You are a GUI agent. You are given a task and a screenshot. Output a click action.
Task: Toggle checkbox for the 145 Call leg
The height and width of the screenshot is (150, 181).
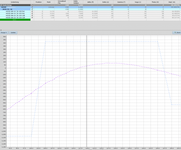32,15
